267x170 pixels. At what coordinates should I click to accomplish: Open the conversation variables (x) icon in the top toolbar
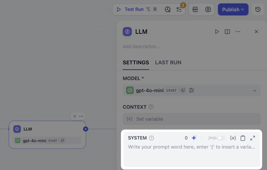click(x=208, y=9)
